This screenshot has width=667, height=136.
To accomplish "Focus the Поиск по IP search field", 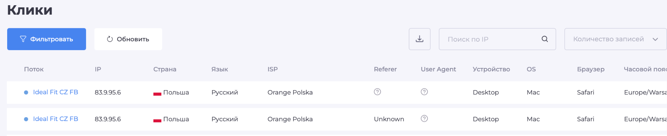I will pyautogui.click(x=489, y=39).
